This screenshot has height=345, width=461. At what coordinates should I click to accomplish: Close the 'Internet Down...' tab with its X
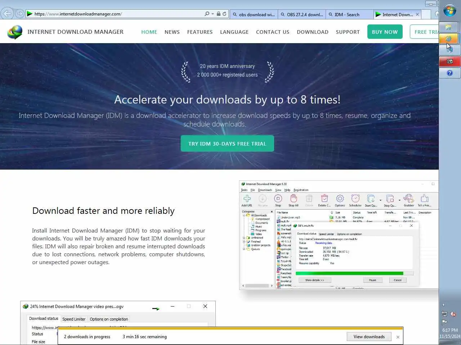point(417,14)
